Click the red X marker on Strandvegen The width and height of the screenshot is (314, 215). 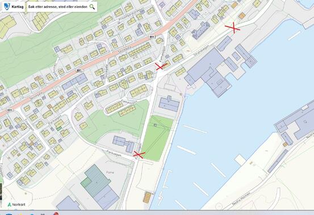(x=233, y=28)
